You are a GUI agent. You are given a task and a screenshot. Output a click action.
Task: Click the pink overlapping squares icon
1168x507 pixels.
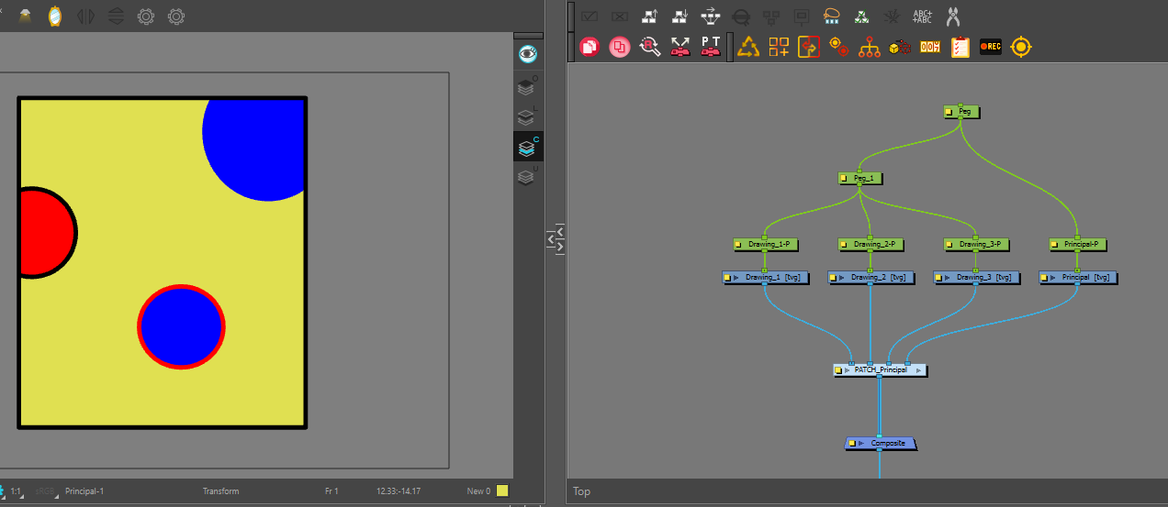point(620,47)
